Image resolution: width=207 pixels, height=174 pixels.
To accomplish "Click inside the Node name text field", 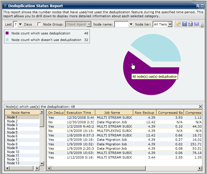I will click(x=121, y=25).
